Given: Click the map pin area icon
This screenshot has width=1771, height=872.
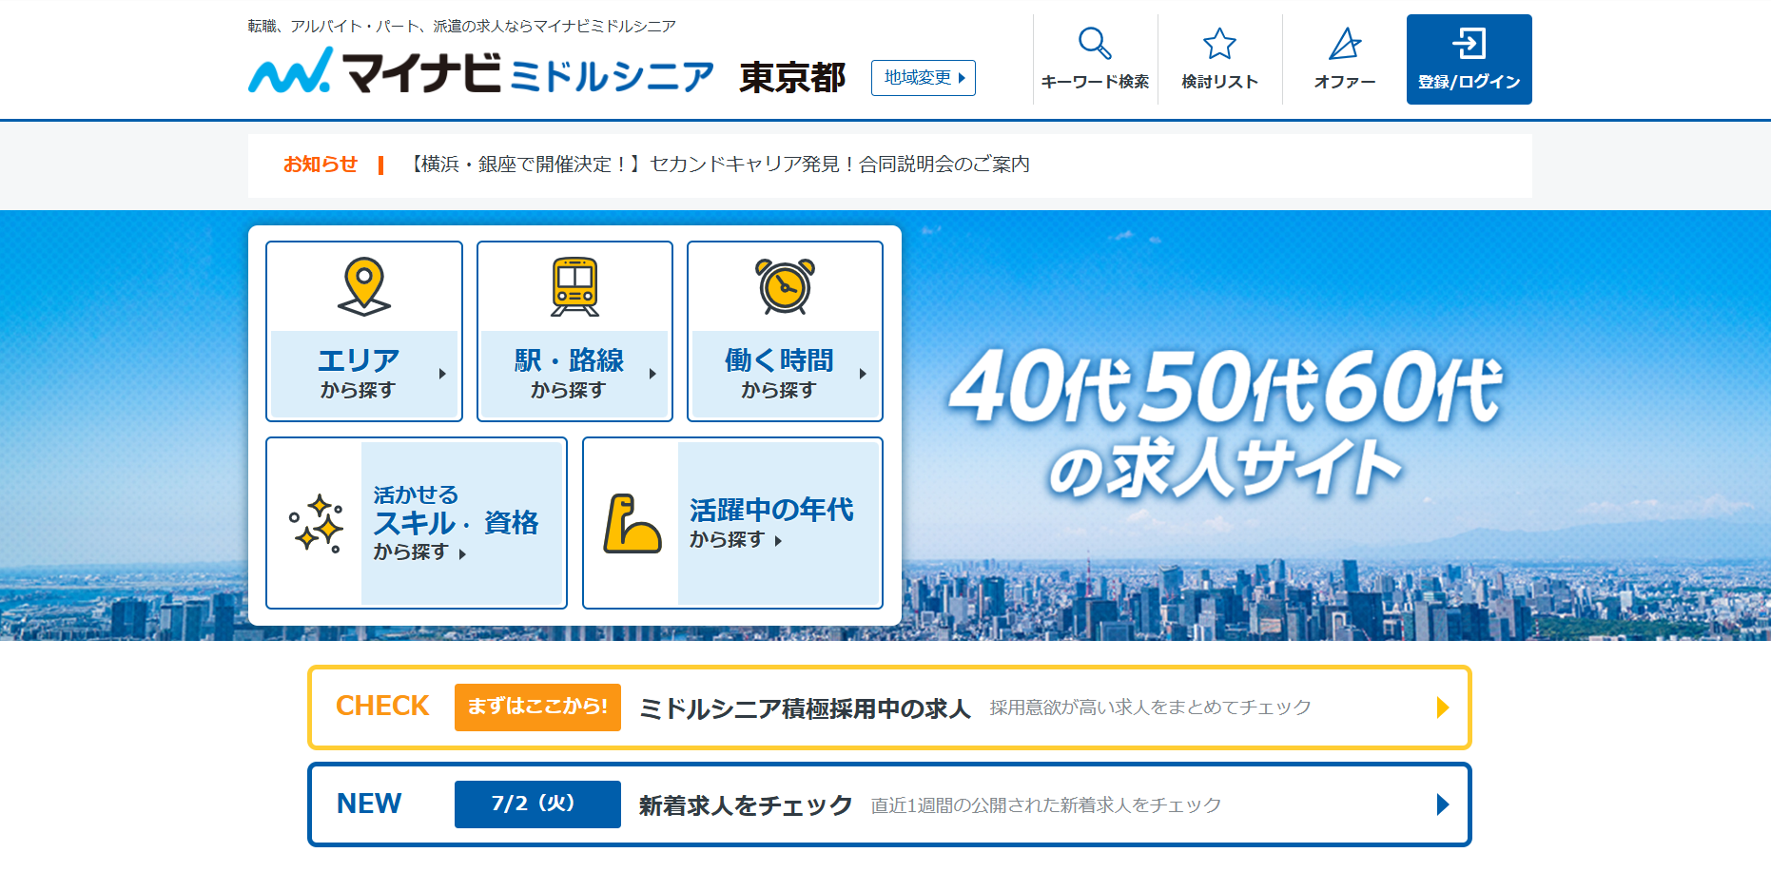Looking at the screenshot, I should click(x=363, y=286).
